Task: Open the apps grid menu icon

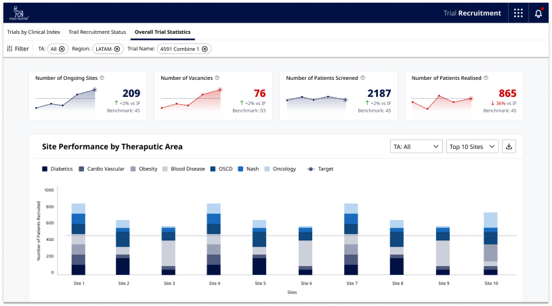Action: pos(518,13)
